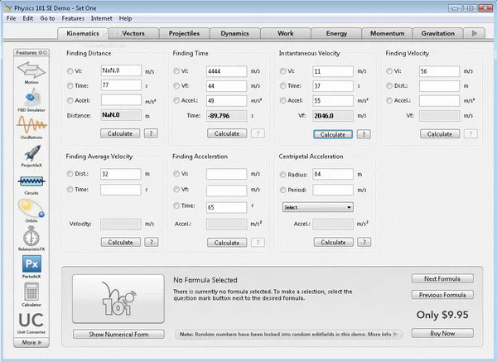The height and width of the screenshot is (362, 497).
Task: Switch to the Projectiles tab
Action: click(x=183, y=34)
